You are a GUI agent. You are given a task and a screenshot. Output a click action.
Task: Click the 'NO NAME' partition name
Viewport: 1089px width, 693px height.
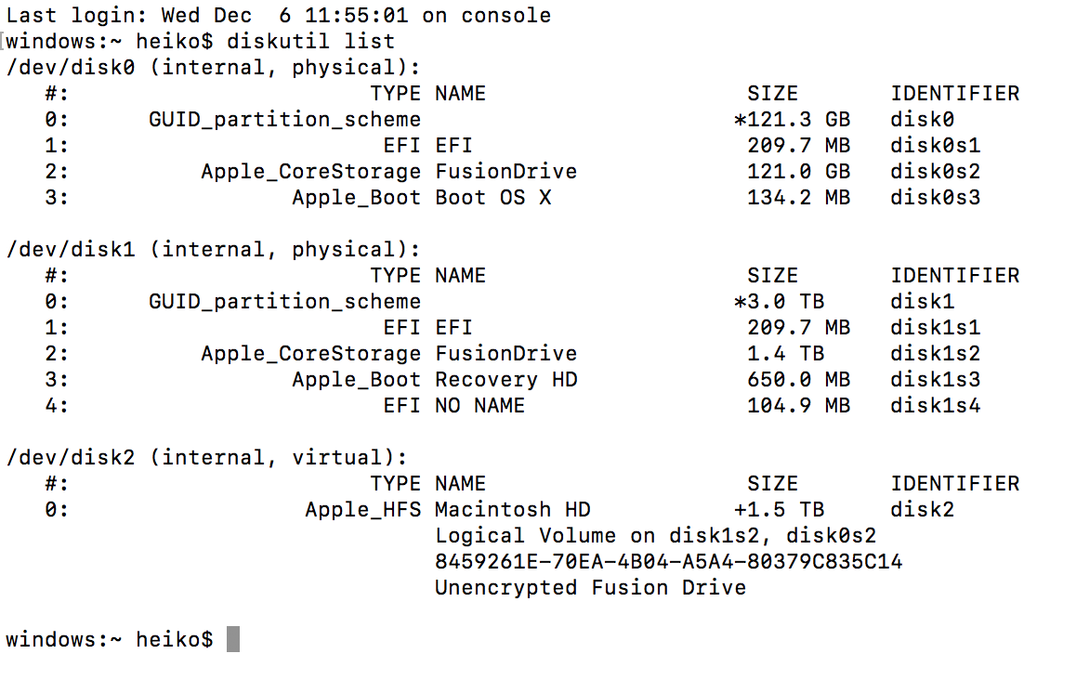pyautogui.click(x=479, y=406)
